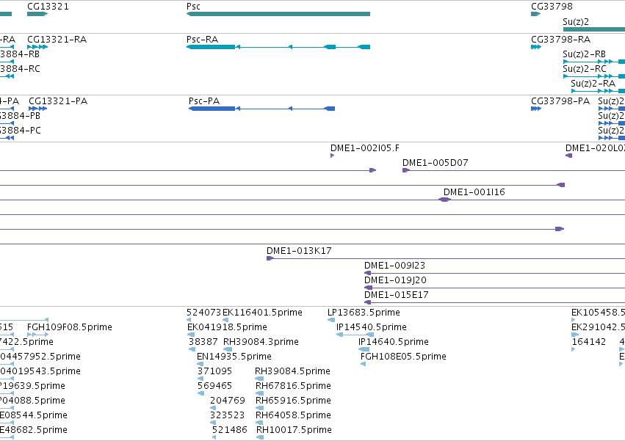
Task: Click the CG33798-RA transcript label
Action: click(x=560, y=40)
